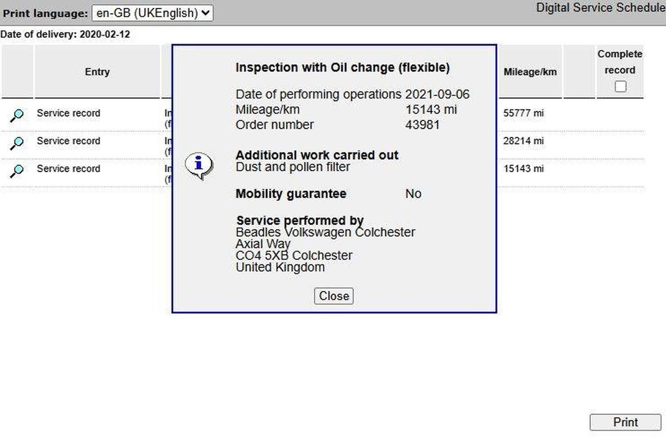This screenshot has width=666, height=438.
Task: Click Service record text in second row
Action: [x=69, y=141]
